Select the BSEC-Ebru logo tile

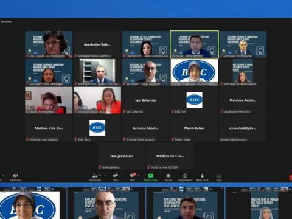coord(97,128)
